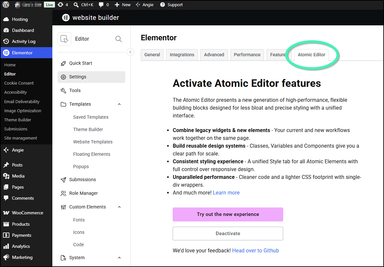
Task: Select the Atomic Editor tab
Action: click(311, 55)
